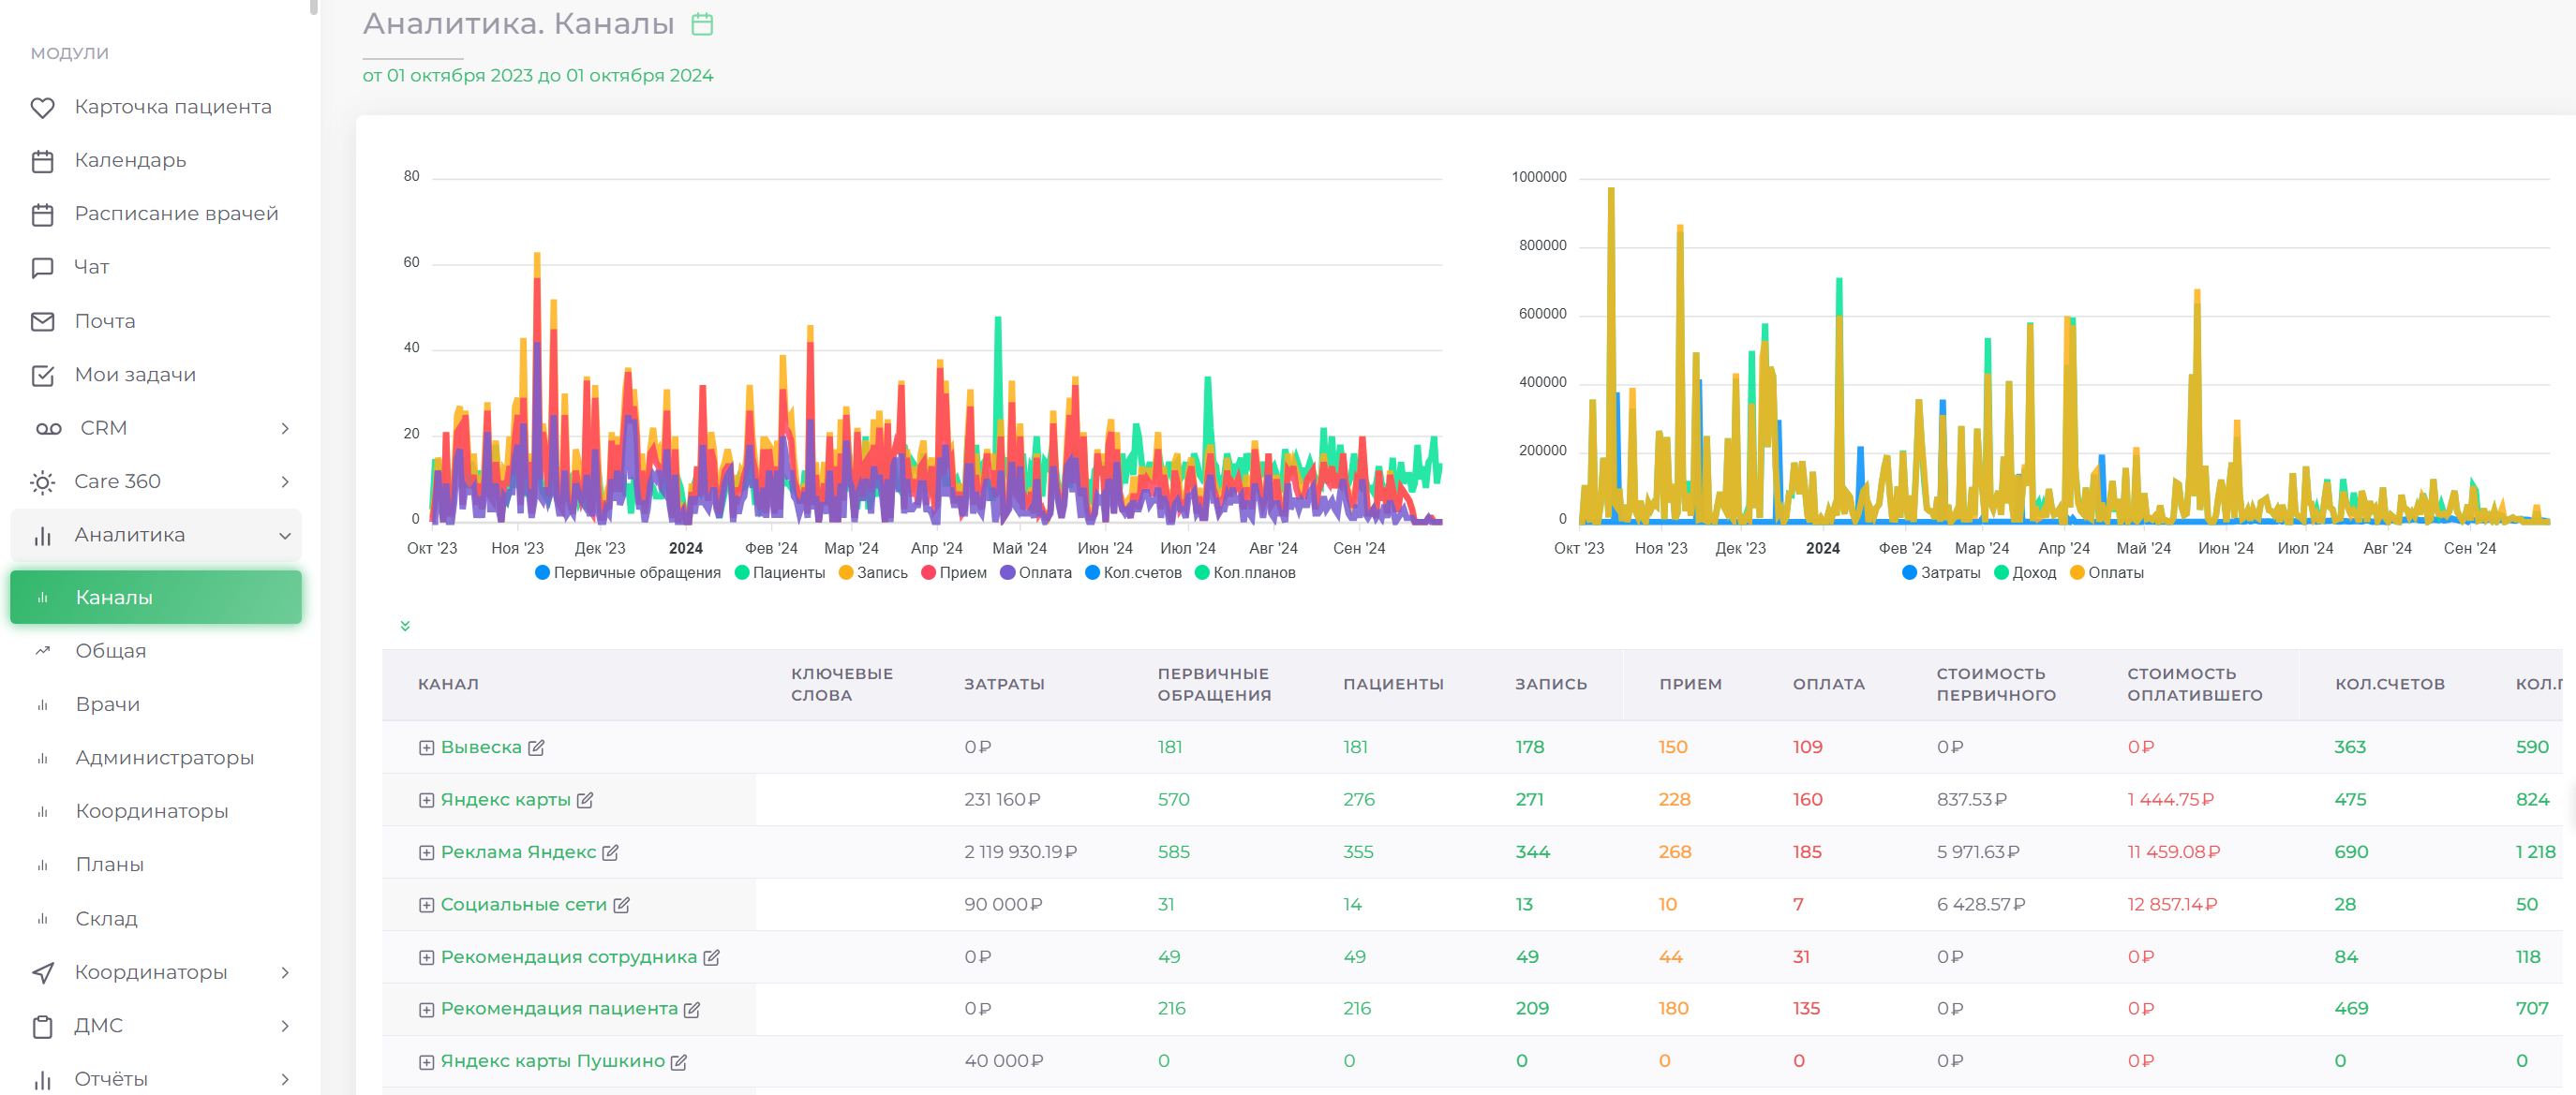Screen dimensions: 2576x1095
Task: Open the Яндекс карты Пушкино channel link
Action: point(553,1062)
